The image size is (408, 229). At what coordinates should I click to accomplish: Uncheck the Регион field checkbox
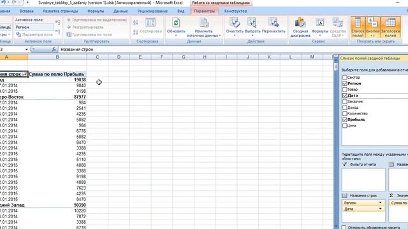click(345, 83)
